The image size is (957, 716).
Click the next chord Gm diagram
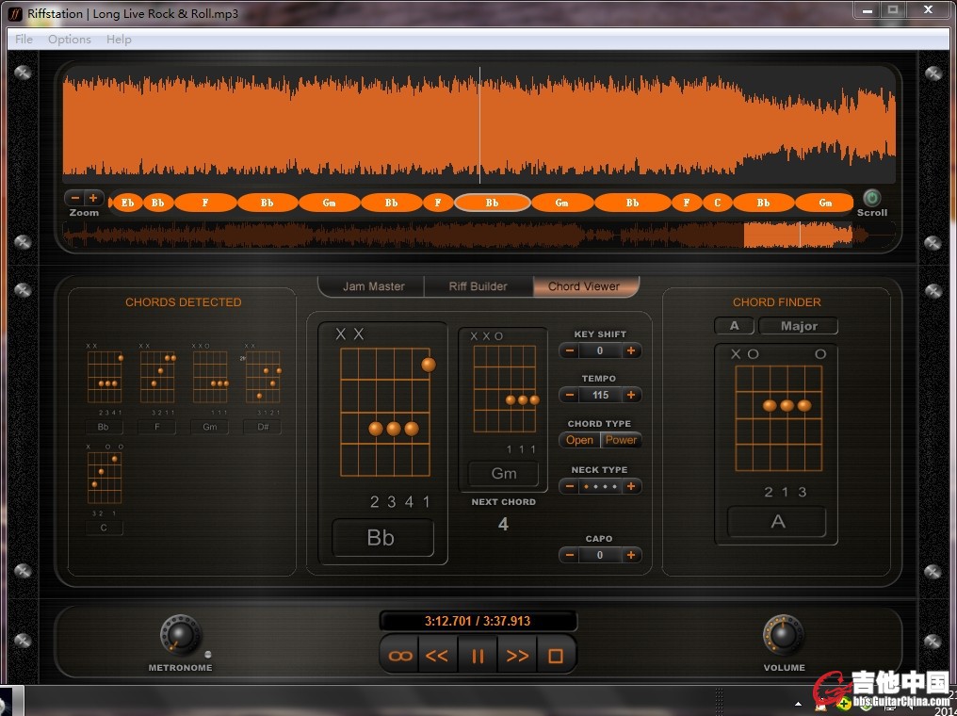click(504, 389)
